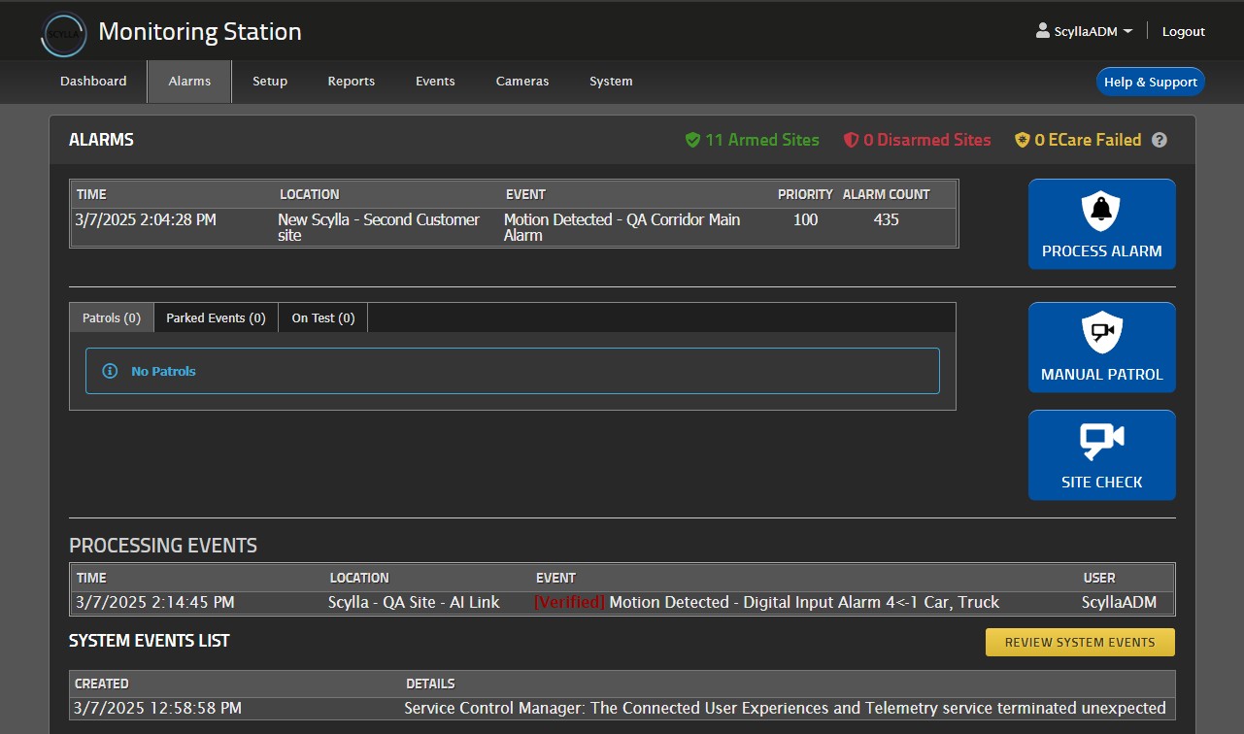The width and height of the screenshot is (1244, 734).
Task: Go to the Reports menu
Action: (351, 82)
